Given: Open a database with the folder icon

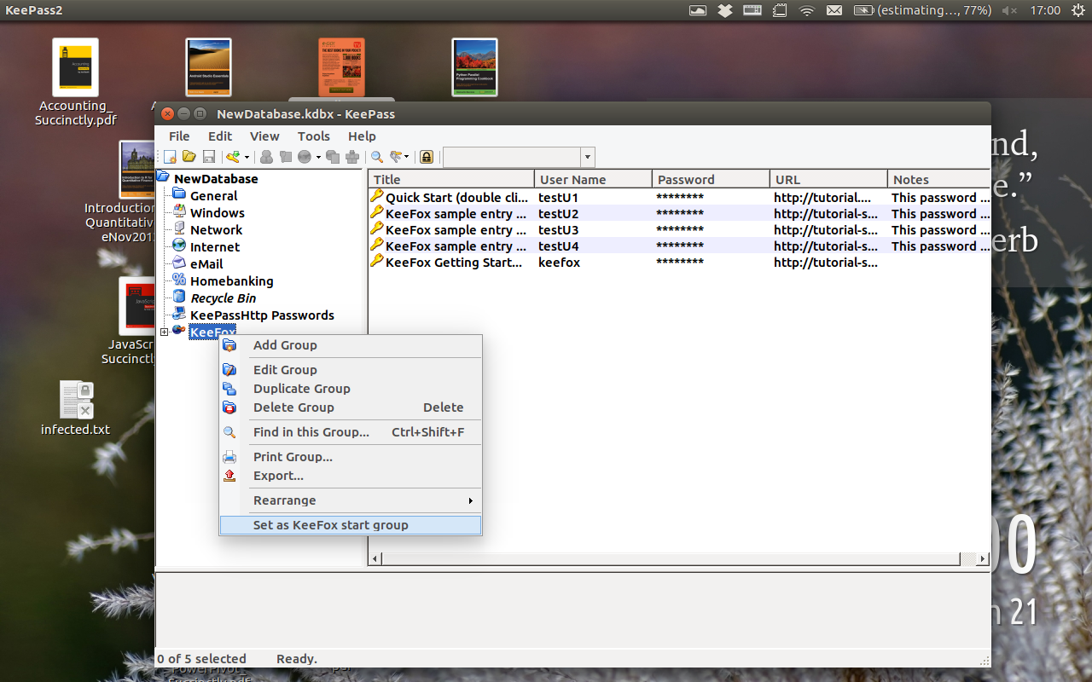Looking at the screenshot, I should point(189,157).
